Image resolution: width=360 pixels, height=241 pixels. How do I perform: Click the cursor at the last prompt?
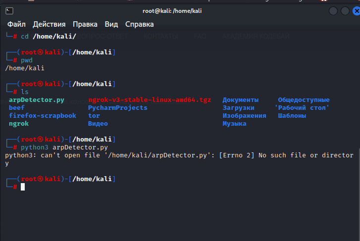23,187
